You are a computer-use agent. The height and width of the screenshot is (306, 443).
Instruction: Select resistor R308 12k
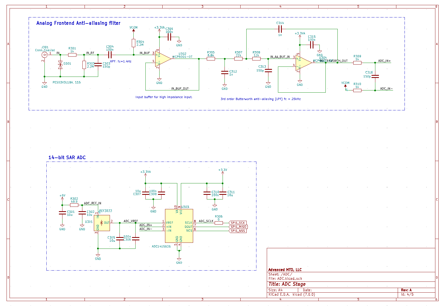256,59
